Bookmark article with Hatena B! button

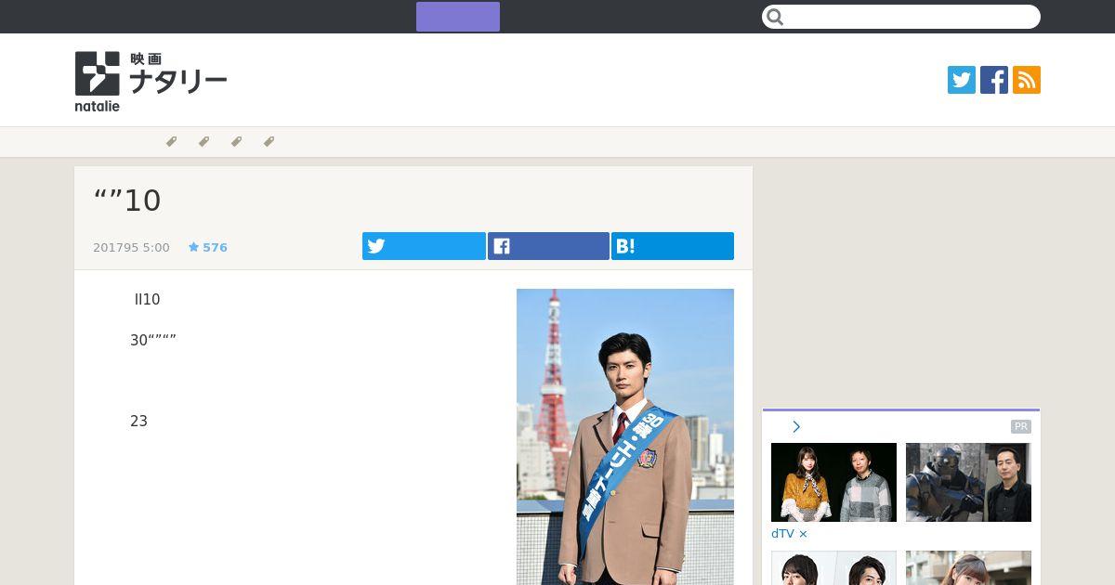coord(673,246)
